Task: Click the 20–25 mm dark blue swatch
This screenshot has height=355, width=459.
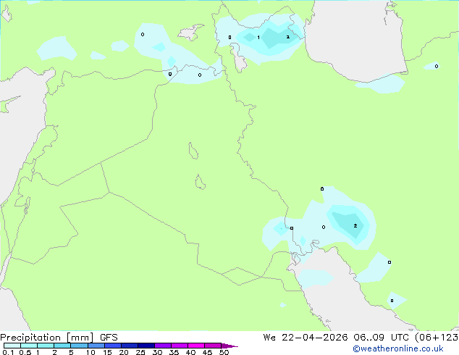Action: (129, 346)
